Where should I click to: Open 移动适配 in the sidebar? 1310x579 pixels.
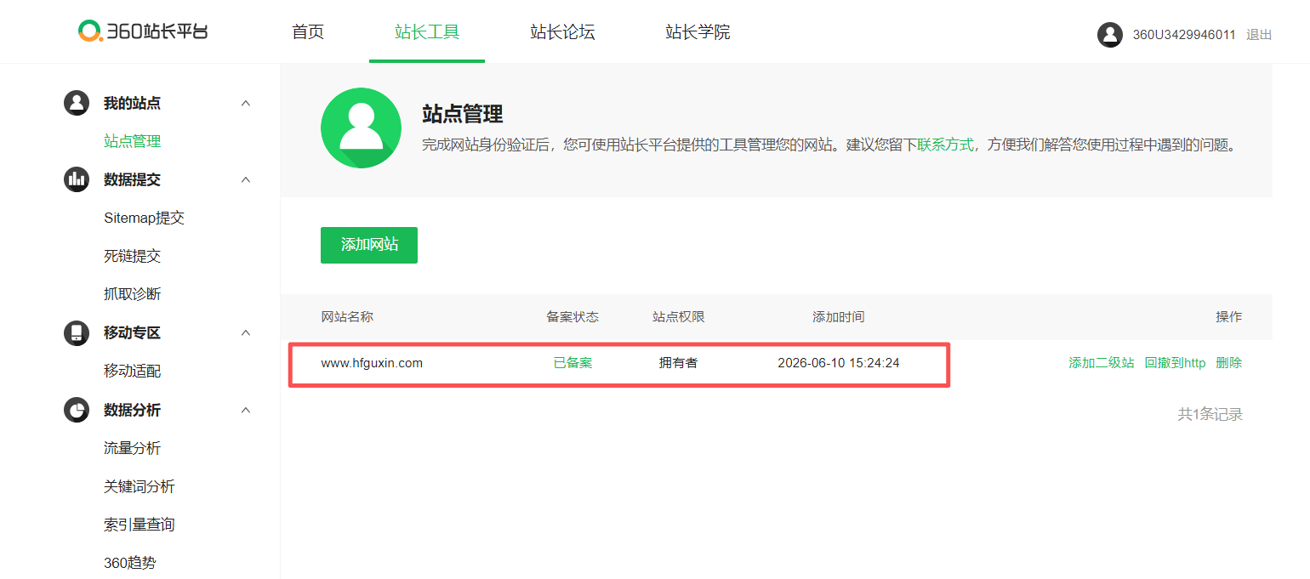pos(133,371)
